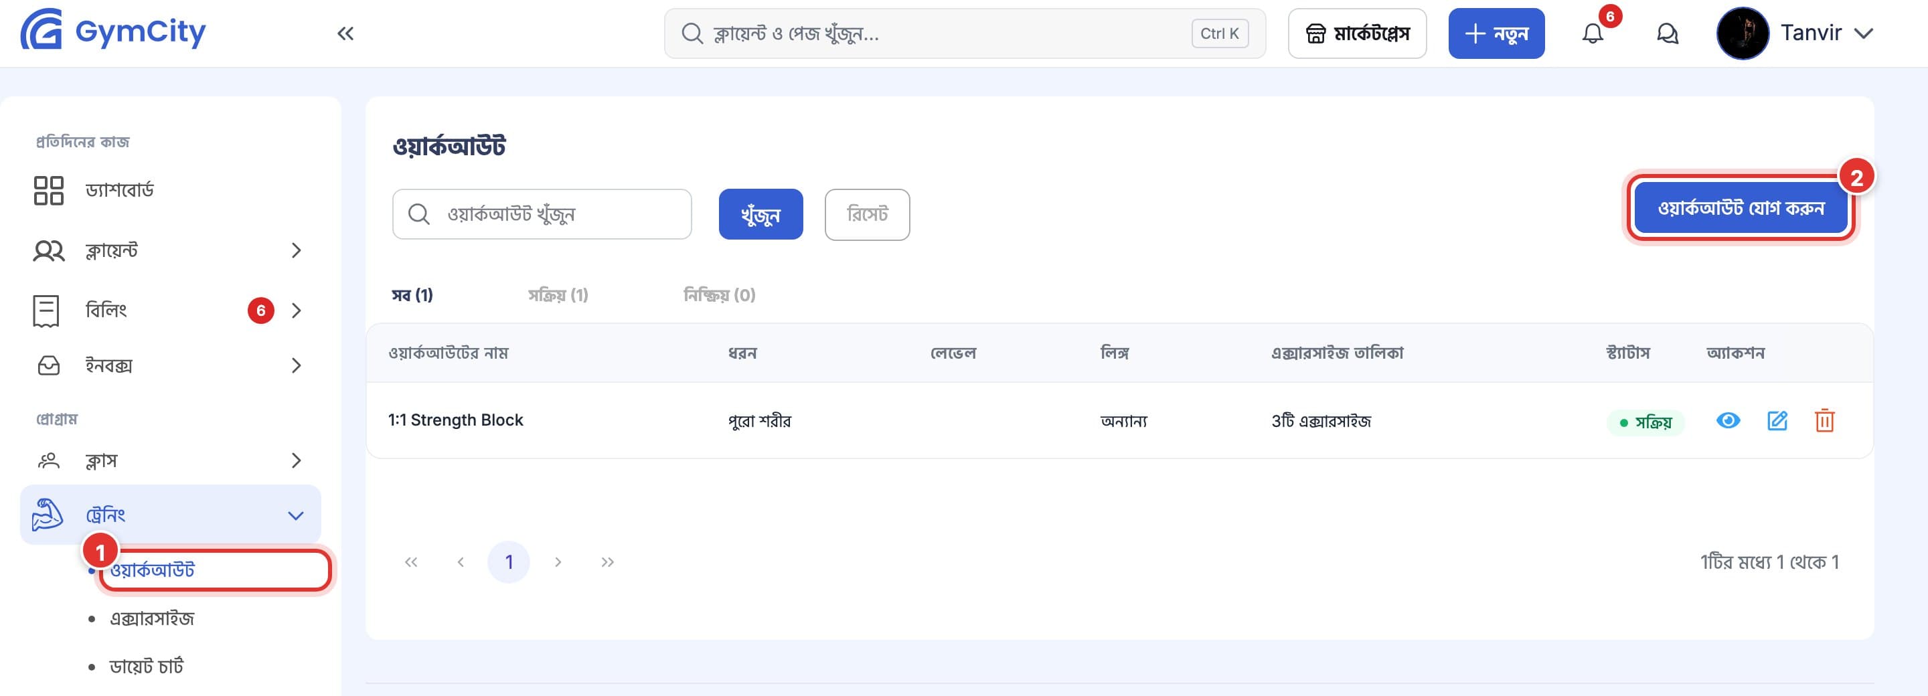Click the রিসেট button
The image size is (1928, 696).
pos(868,214)
